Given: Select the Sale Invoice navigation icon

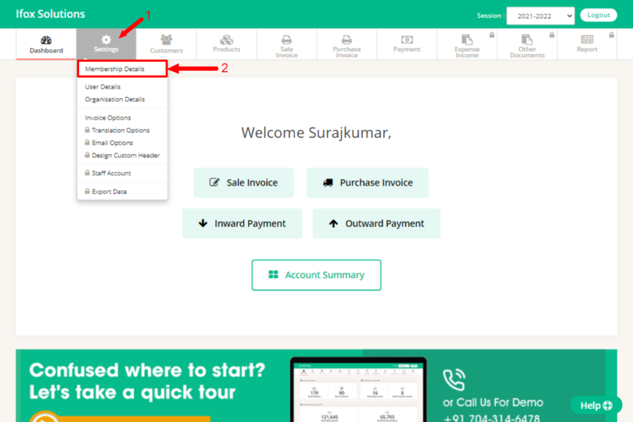Looking at the screenshot, I should click(286, 44).
